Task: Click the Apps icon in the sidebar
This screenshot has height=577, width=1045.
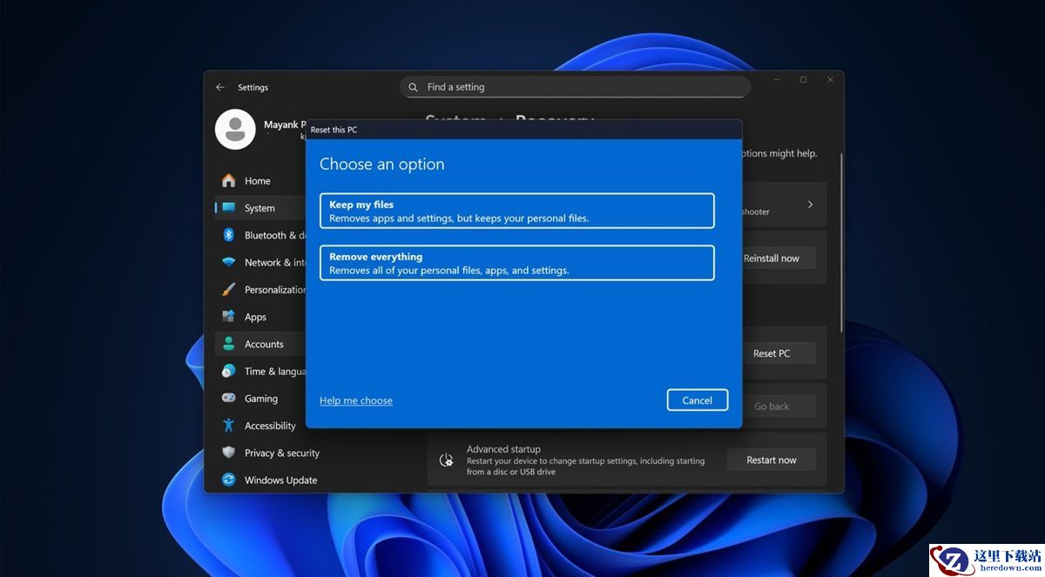Action: [x=228, y=316]
